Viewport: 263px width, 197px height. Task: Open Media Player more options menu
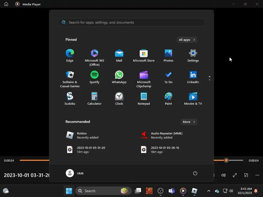pos(257,175)
